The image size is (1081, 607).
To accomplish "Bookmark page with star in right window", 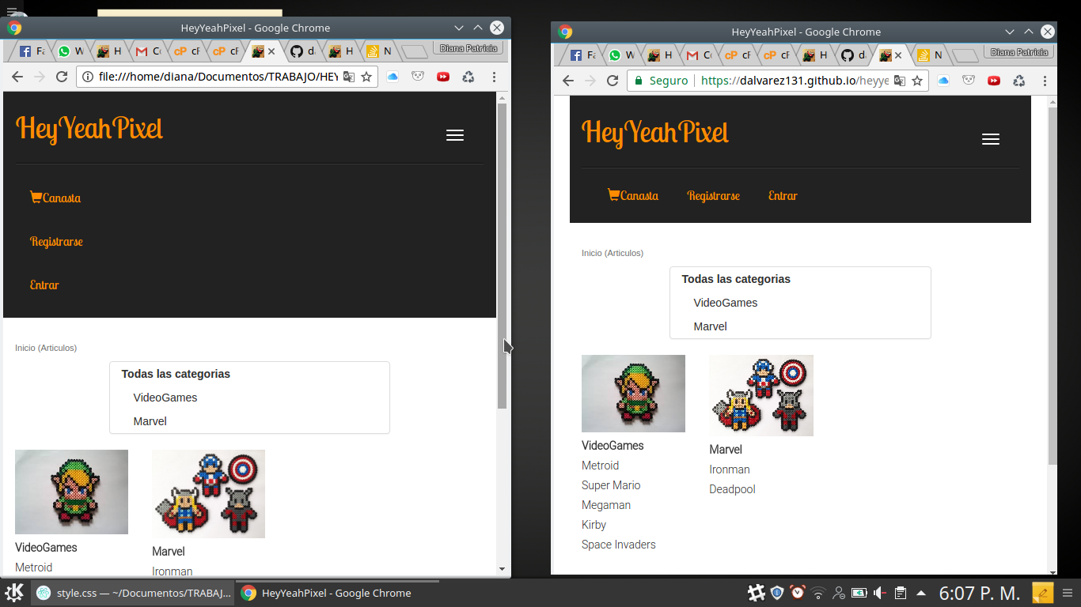I will coord(917,81).
